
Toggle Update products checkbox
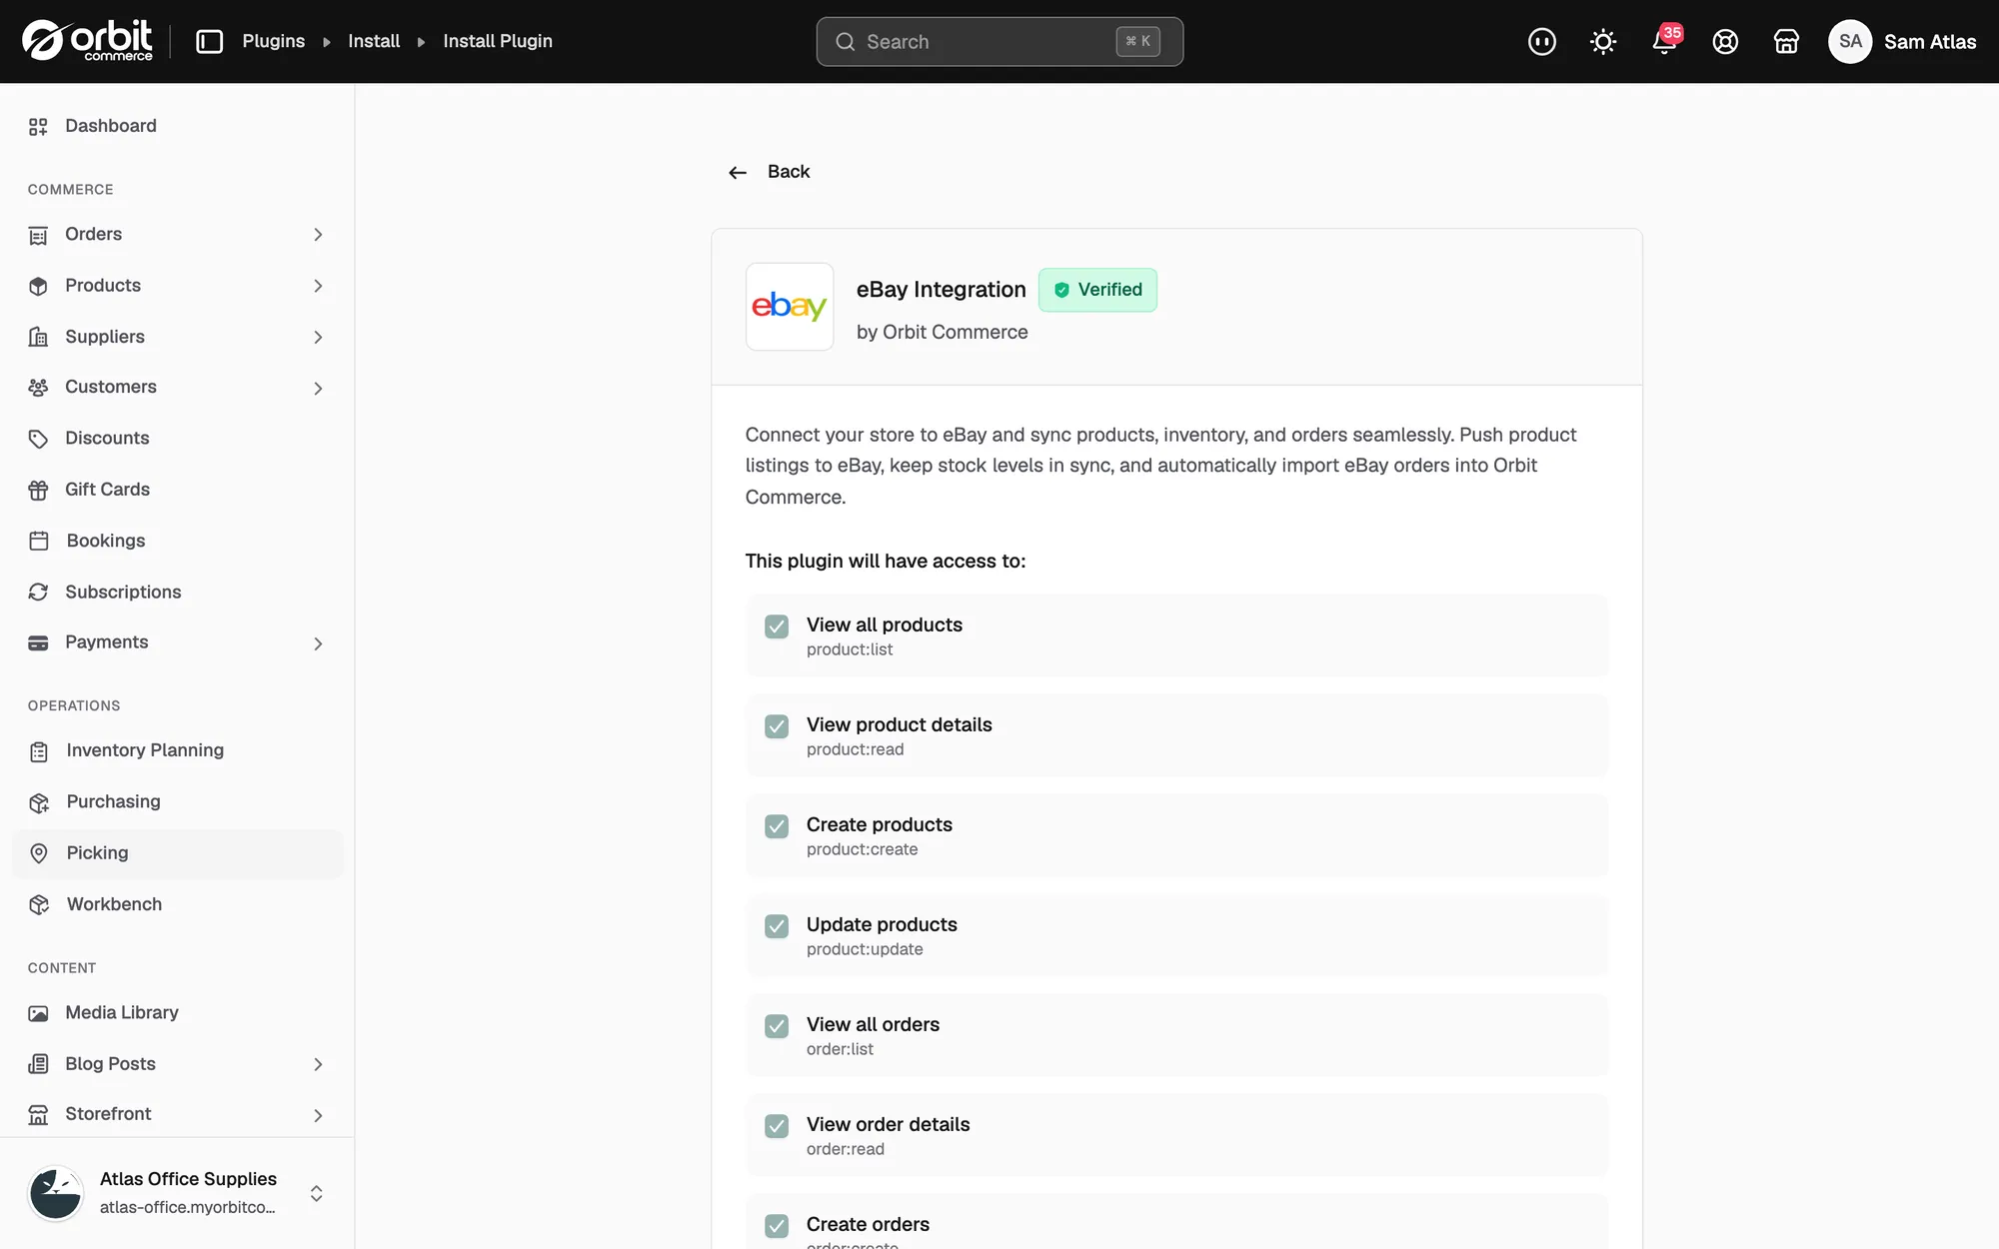coord(777,926)
